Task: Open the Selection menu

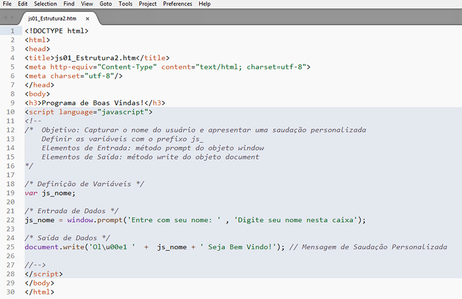Action: pyautogui.click(x=45, y=4)
